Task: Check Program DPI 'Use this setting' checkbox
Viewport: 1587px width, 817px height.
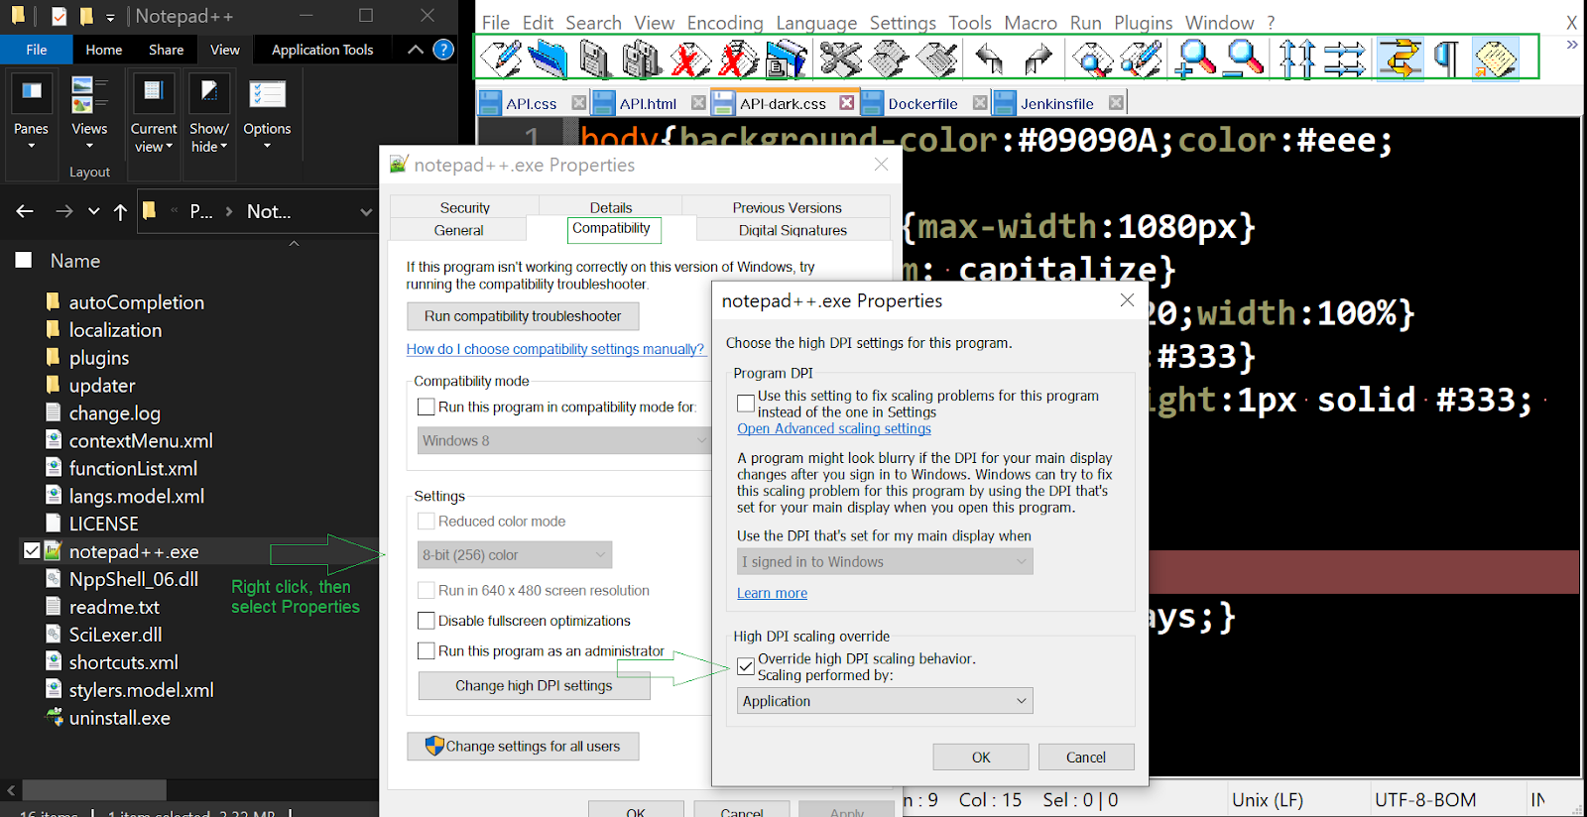Action: pos(746,404)
